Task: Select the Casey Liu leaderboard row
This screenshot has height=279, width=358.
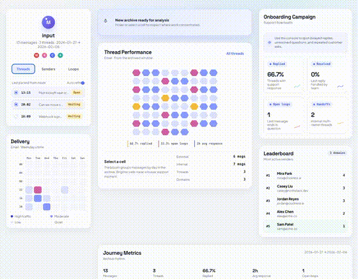Action: 306,188
